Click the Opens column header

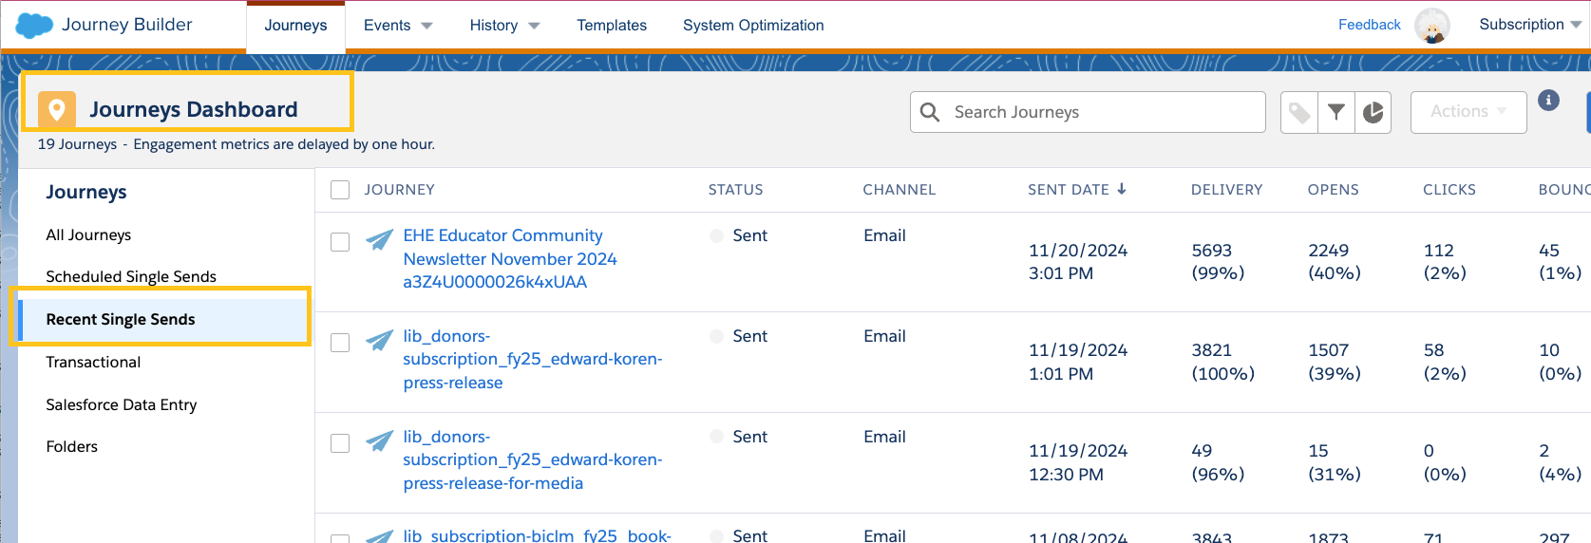pos(1334,190)
